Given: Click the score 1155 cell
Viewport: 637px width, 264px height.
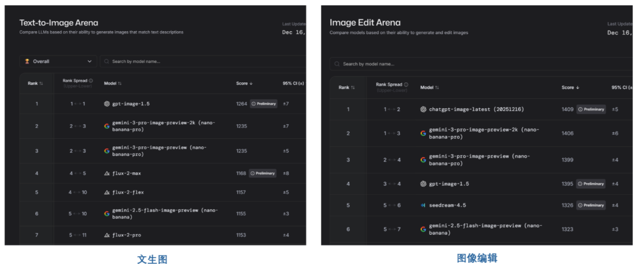Looking at the screenshot, I should 241,213.
